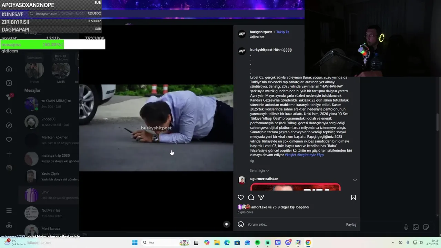Click system tray microphone indicator
441x248 pixels.
[x=408, y=242]
